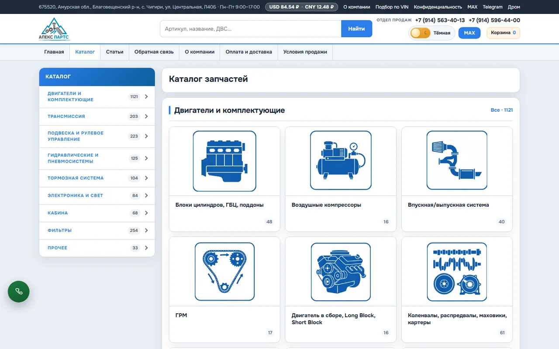Open Подбор по VIN top link
559x349 pixels.
[x=392, y=7]
